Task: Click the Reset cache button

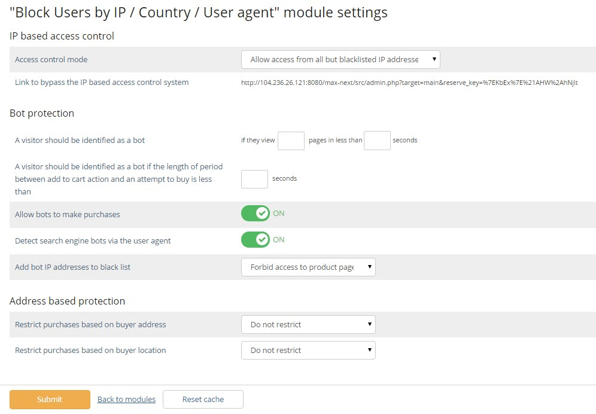Action: pos(203,399)
